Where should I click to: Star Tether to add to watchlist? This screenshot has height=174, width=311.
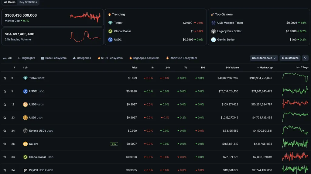5,78
